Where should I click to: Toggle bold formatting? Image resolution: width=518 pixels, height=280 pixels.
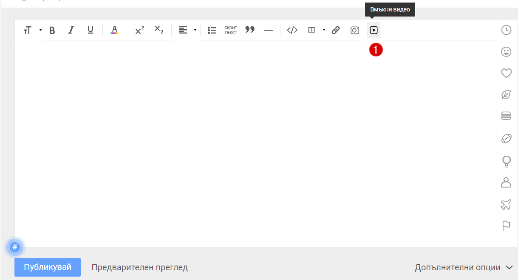pyautogui.click(x=52, y=30)
